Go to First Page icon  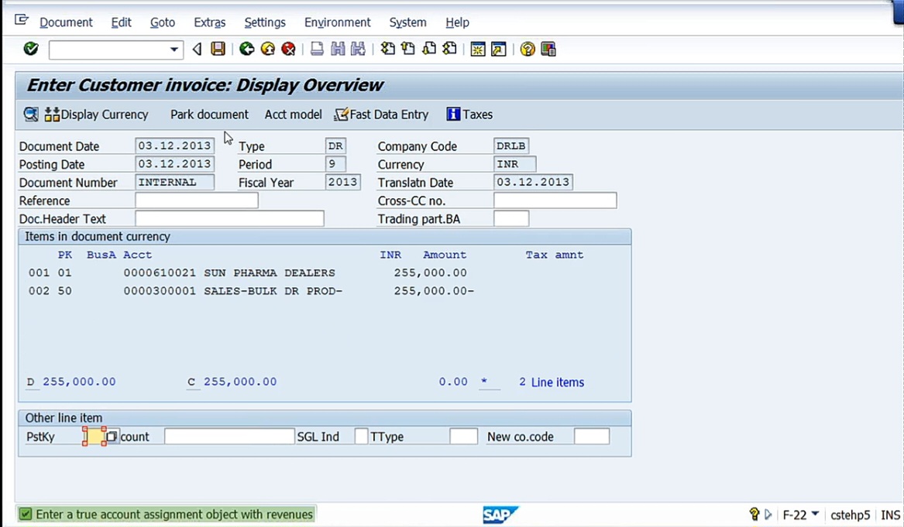point(387,49)
